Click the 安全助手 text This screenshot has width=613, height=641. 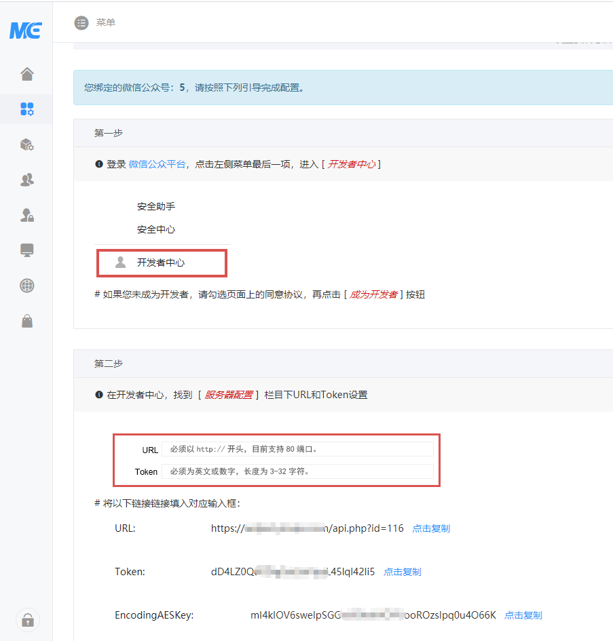(x=156, y=206)
